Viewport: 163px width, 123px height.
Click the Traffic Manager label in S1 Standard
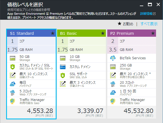click(x=32, y=100)
